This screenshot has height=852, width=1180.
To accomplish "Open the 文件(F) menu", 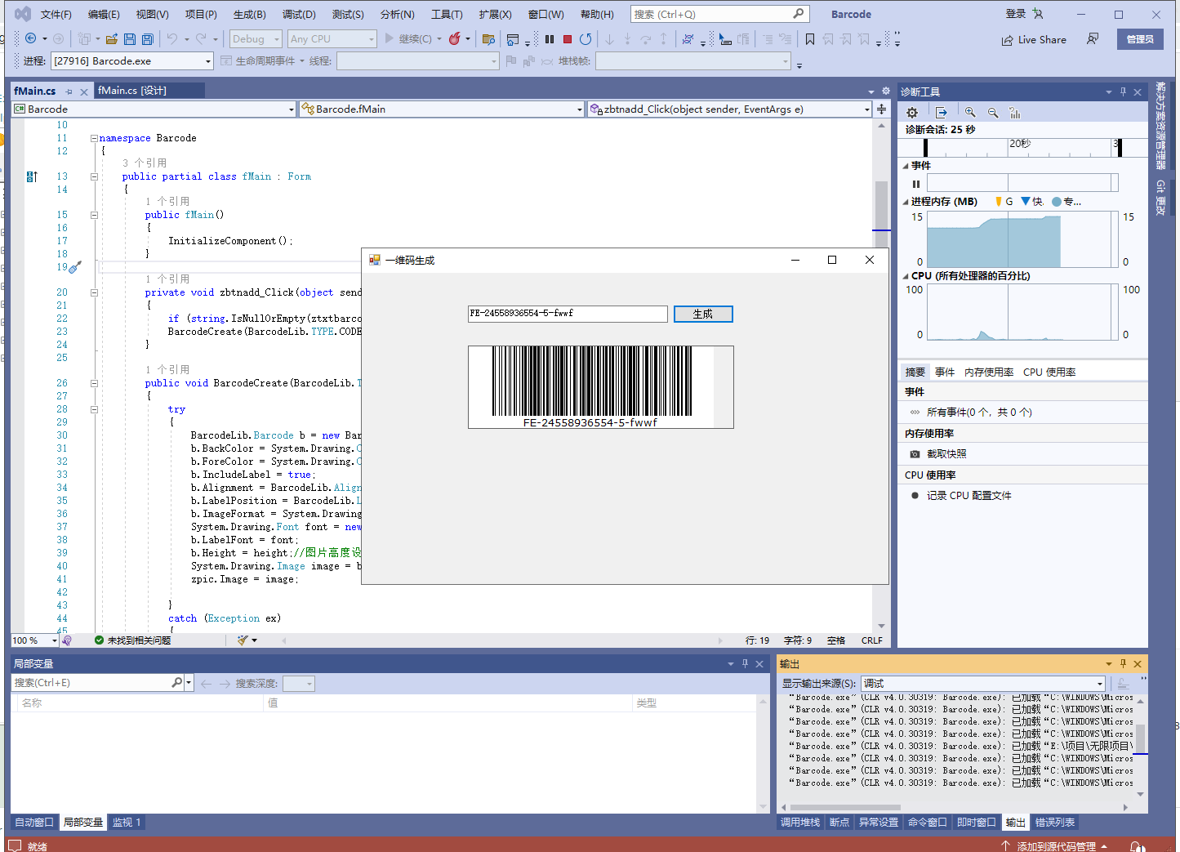I will tap(56, 15).
